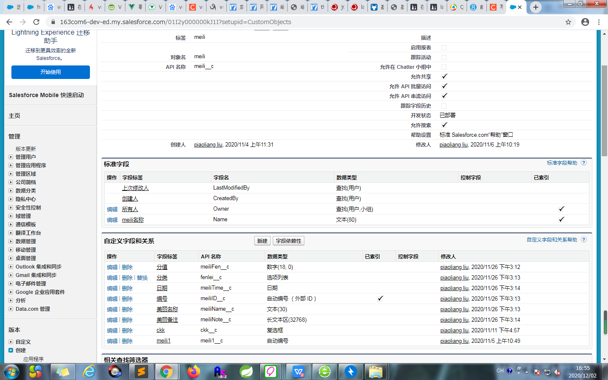Image resolution: width=608 pixels, height=380 pixels.
Task: Expand Google 企业应用套件 tree node
Action: point(11,292)
